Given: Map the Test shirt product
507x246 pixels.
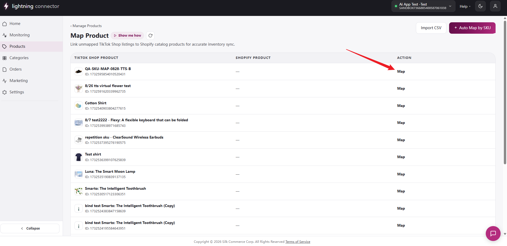Looking at the screenshot, I should click(x=401, y=157).
